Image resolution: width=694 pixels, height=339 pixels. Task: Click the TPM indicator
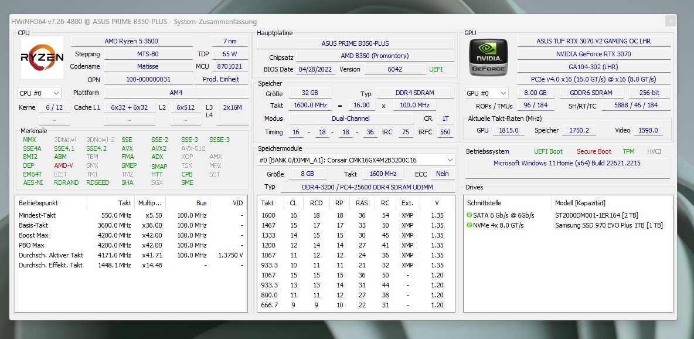(x=628, y=151)
